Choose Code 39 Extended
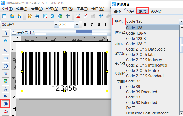This screenshot has height=116, width=183. 153,92
